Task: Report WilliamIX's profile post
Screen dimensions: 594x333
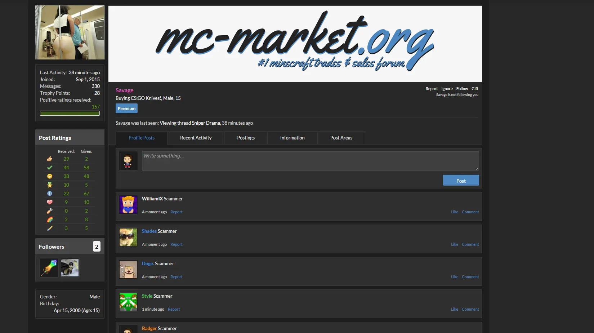Action: click(177, 212)
